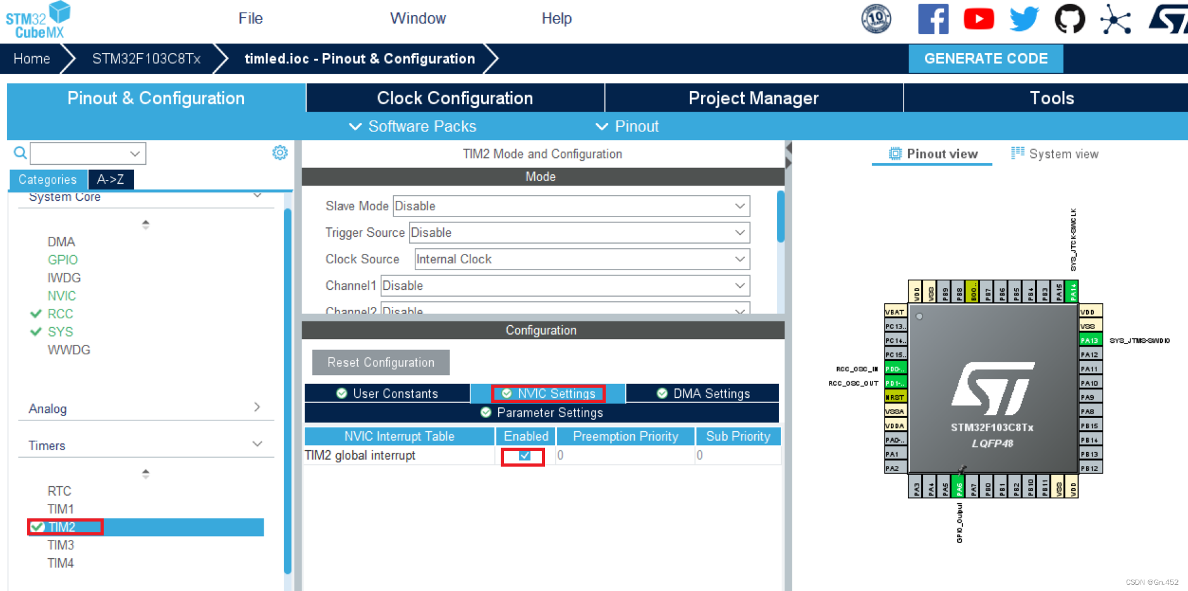Open the GitHub icon link
The width and height of the screenshot is (1188, 591).
pos(1070,19)
